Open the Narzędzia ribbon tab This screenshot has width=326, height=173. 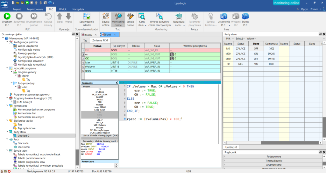point(78,9)
